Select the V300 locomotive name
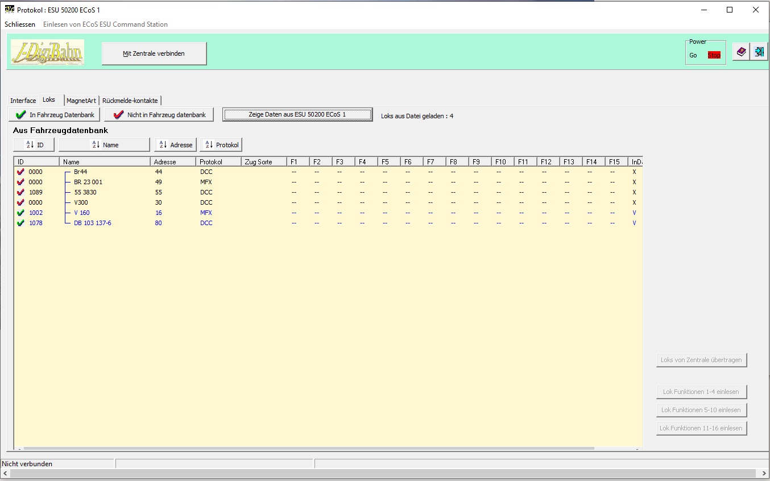Image resolution: width=770 pixels, height=481 pixels. [x=81, y=202]
